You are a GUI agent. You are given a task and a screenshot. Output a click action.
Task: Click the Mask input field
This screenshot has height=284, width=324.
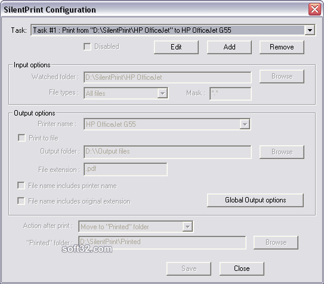click(x=230, y=93)
